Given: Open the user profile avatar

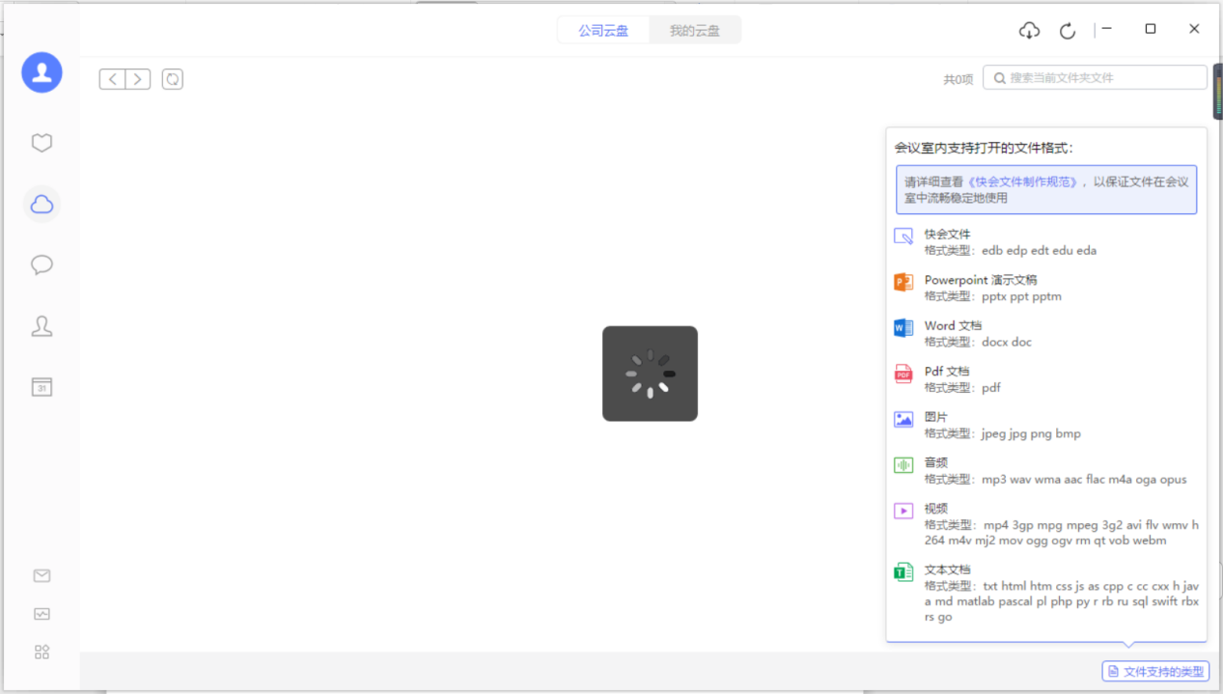Looking at the screenshot, I should (42, 72).
